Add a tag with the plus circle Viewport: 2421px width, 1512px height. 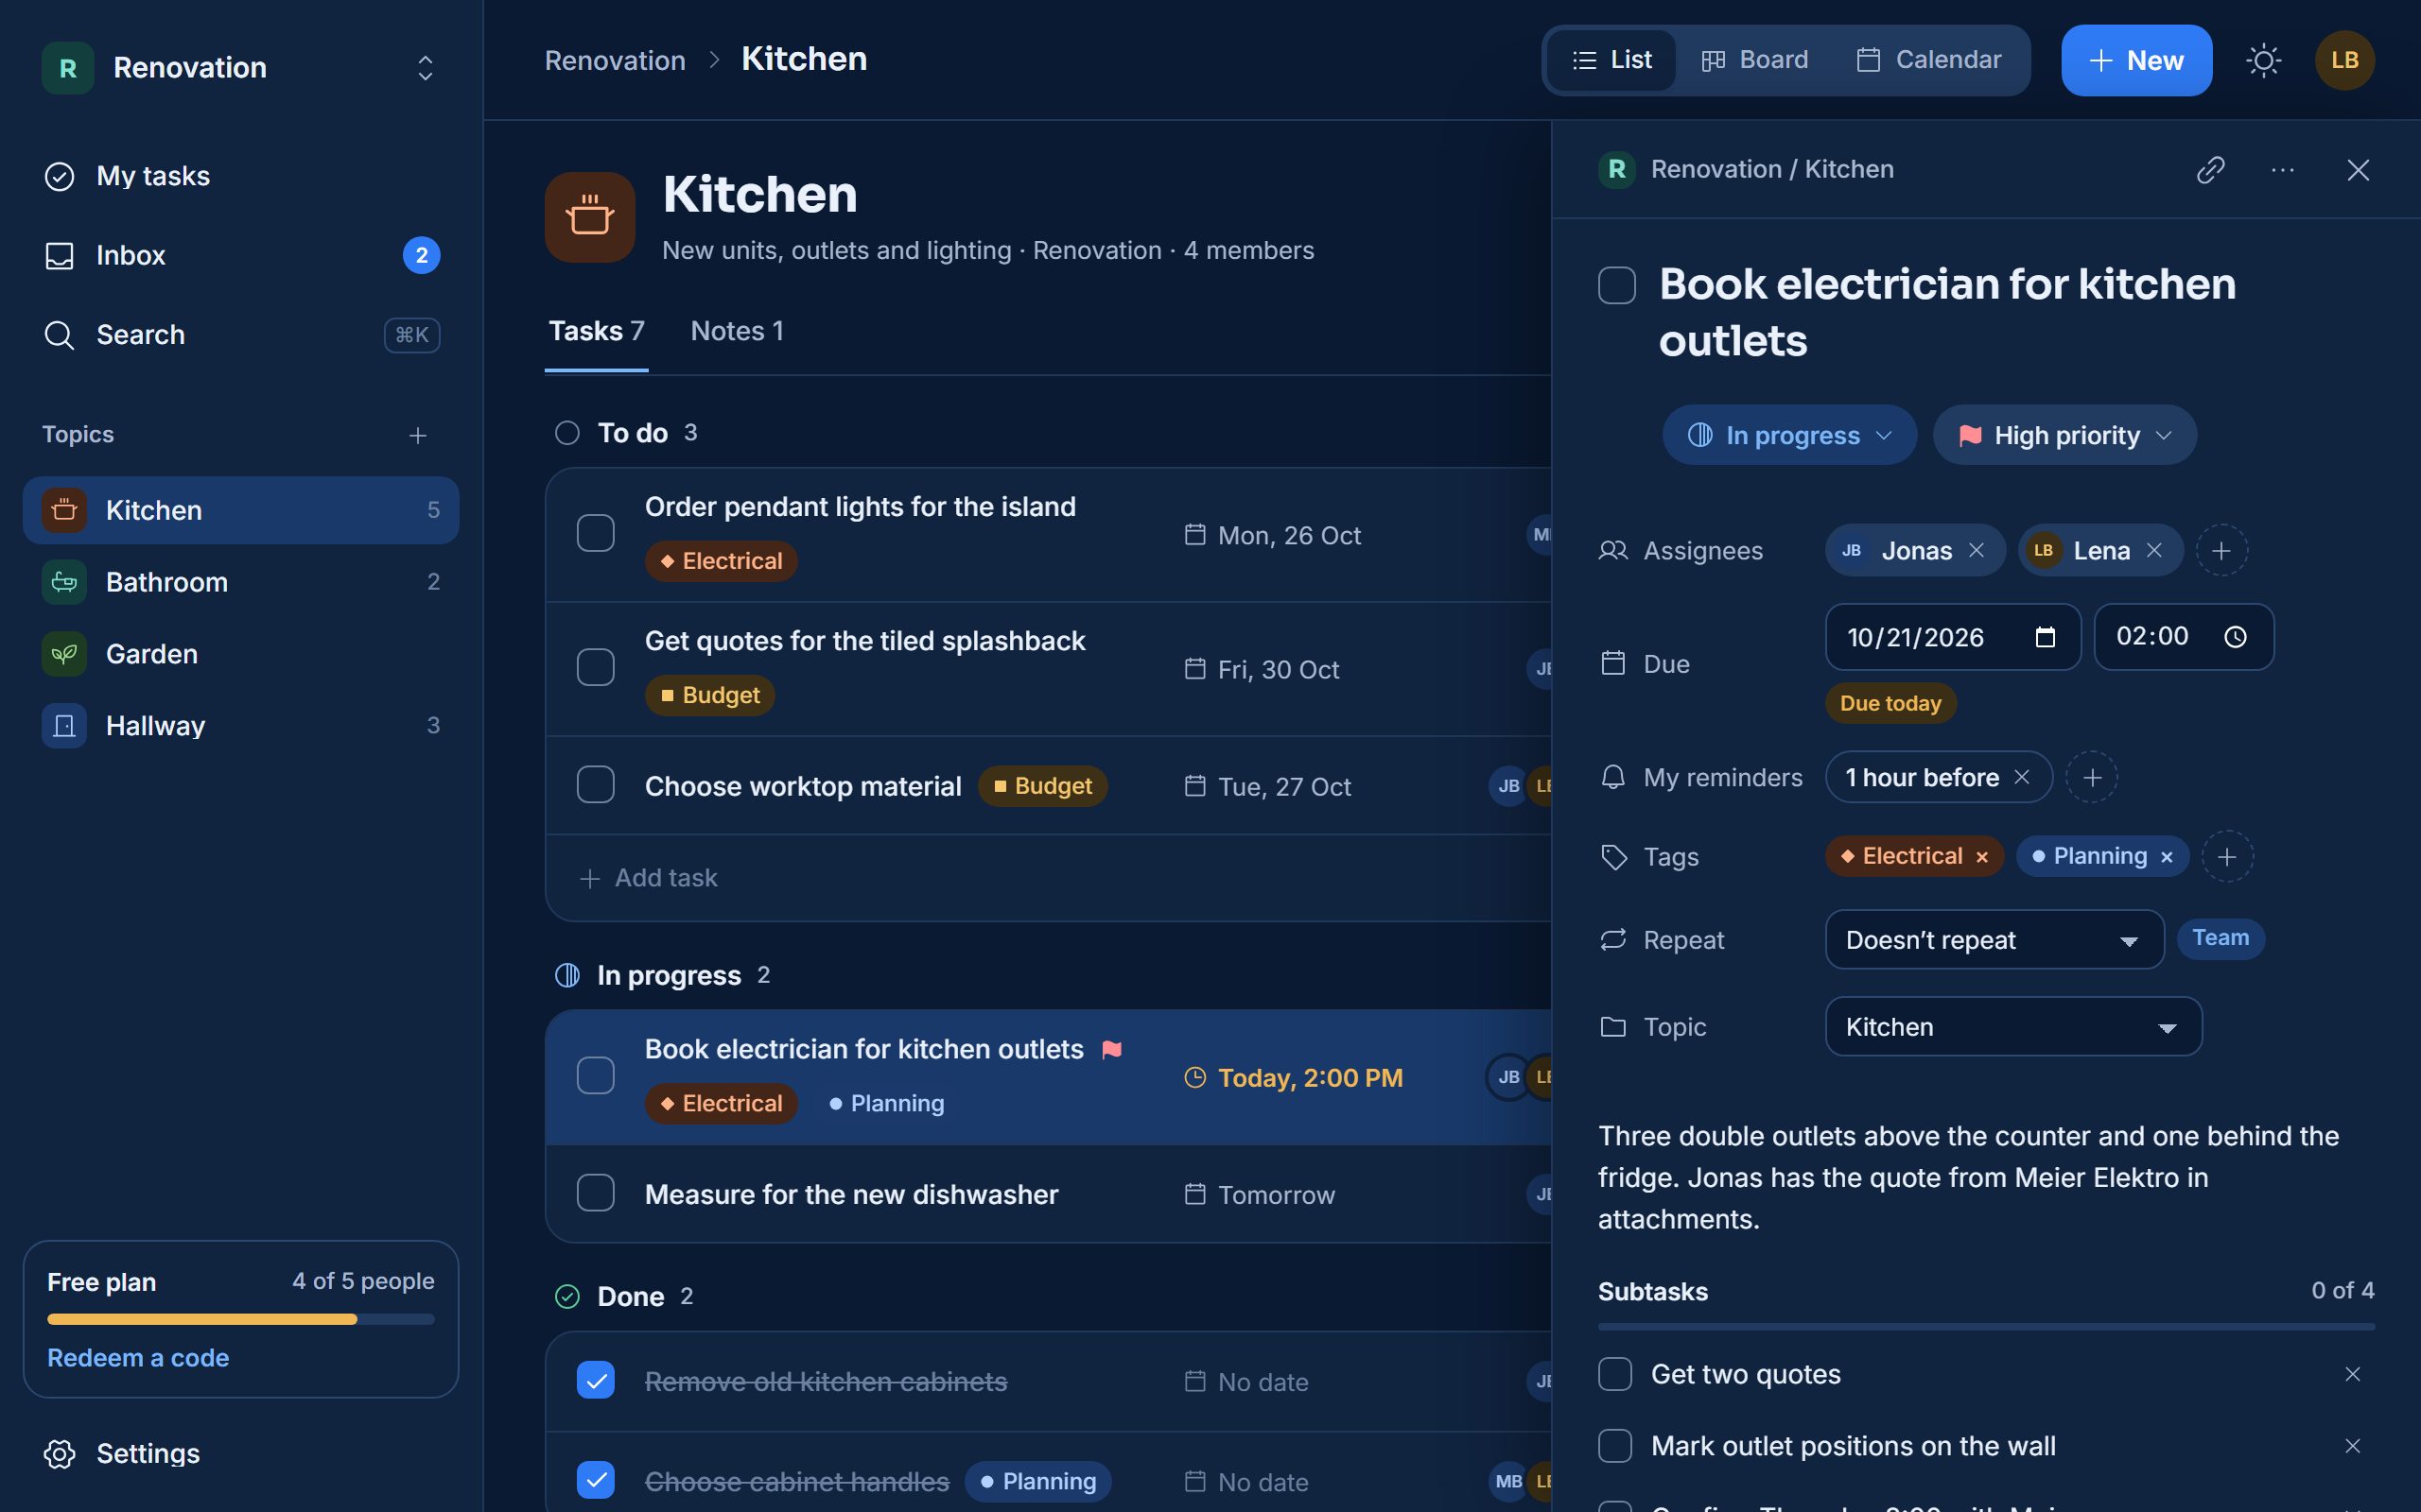[x=2227, y=857]
